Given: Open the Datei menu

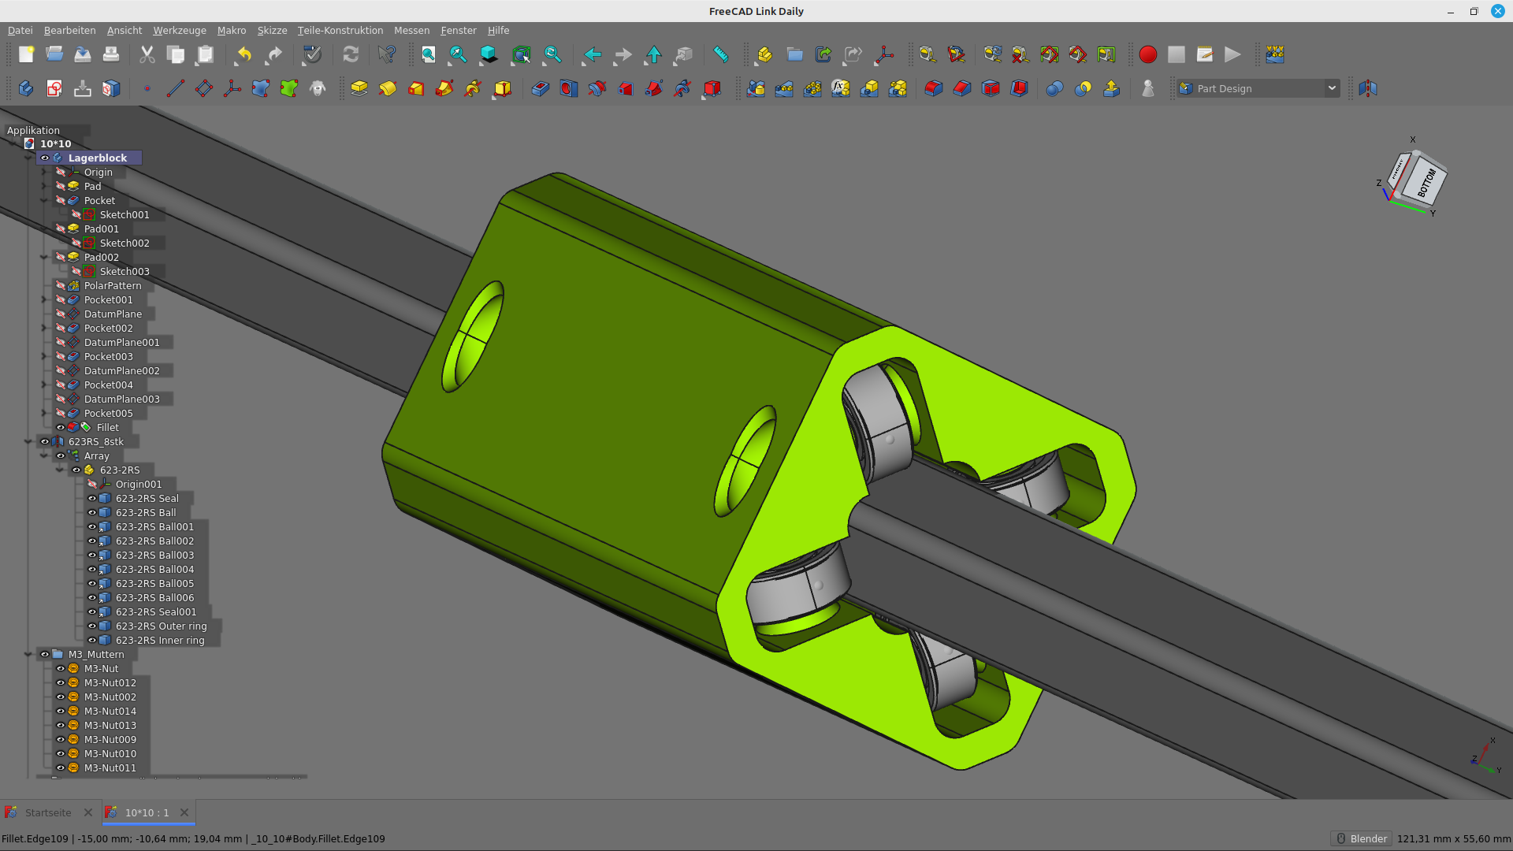Looking at the screenshot, I should click(20, 30).
